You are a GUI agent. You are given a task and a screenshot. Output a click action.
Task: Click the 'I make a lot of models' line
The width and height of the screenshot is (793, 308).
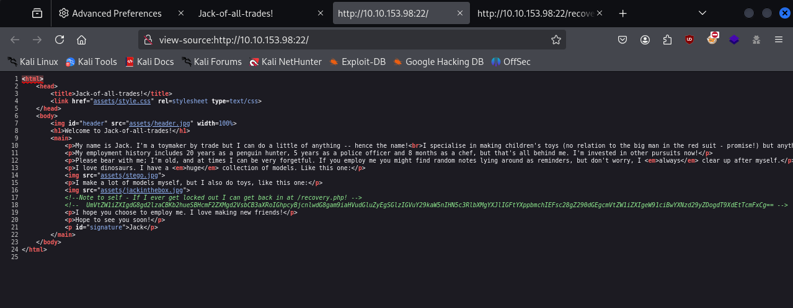coord(193,182)
